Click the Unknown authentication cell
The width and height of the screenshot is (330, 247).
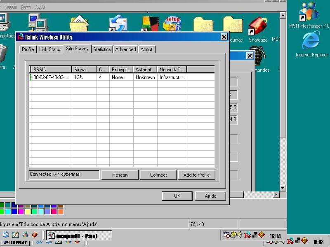pyautogui.click(x=145, y=77)
